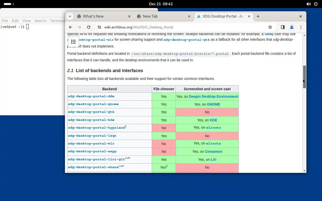This screenshot has width=322, height=201.
Task: Select the XDG Desktop Portal tab
Action: (224, 16)
